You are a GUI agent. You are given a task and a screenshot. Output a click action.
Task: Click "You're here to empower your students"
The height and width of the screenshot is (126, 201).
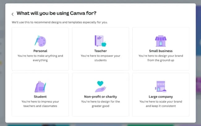click(x=101, y=58)
